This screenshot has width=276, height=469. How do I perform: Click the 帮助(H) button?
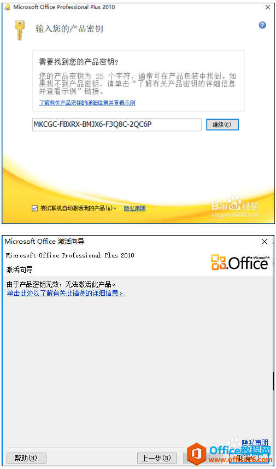(26, 458)
